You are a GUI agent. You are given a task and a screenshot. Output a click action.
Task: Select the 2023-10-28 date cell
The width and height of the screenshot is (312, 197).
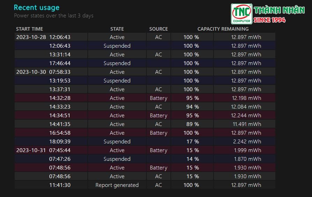31,37
